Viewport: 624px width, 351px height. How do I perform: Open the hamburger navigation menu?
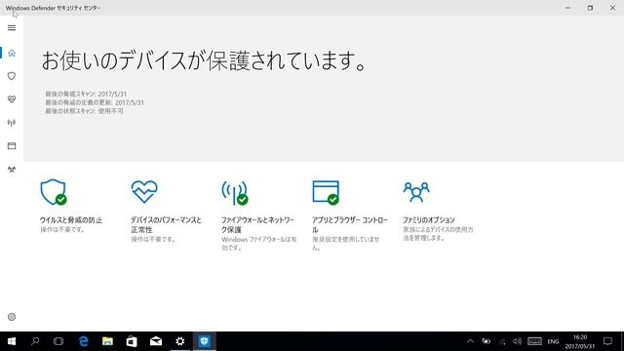coord(12,28)
